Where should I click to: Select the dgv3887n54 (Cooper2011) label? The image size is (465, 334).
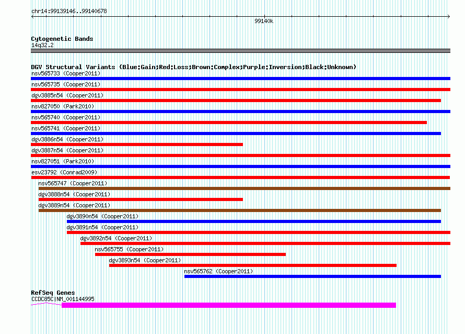67,150
